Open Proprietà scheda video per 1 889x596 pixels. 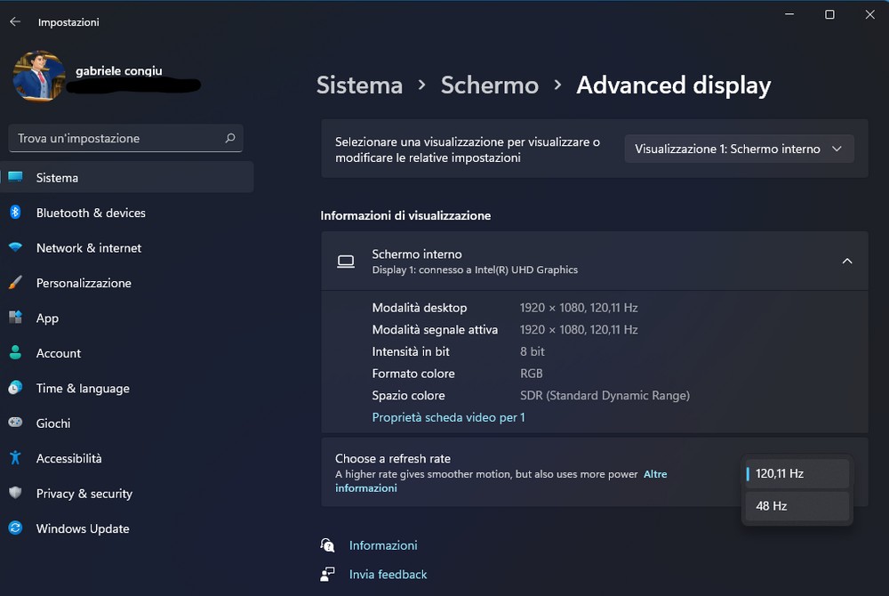(448, 417)
